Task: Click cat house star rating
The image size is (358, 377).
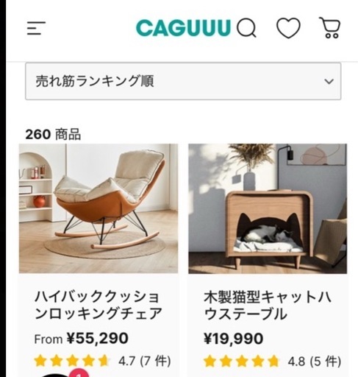Action: pos(241,362)
